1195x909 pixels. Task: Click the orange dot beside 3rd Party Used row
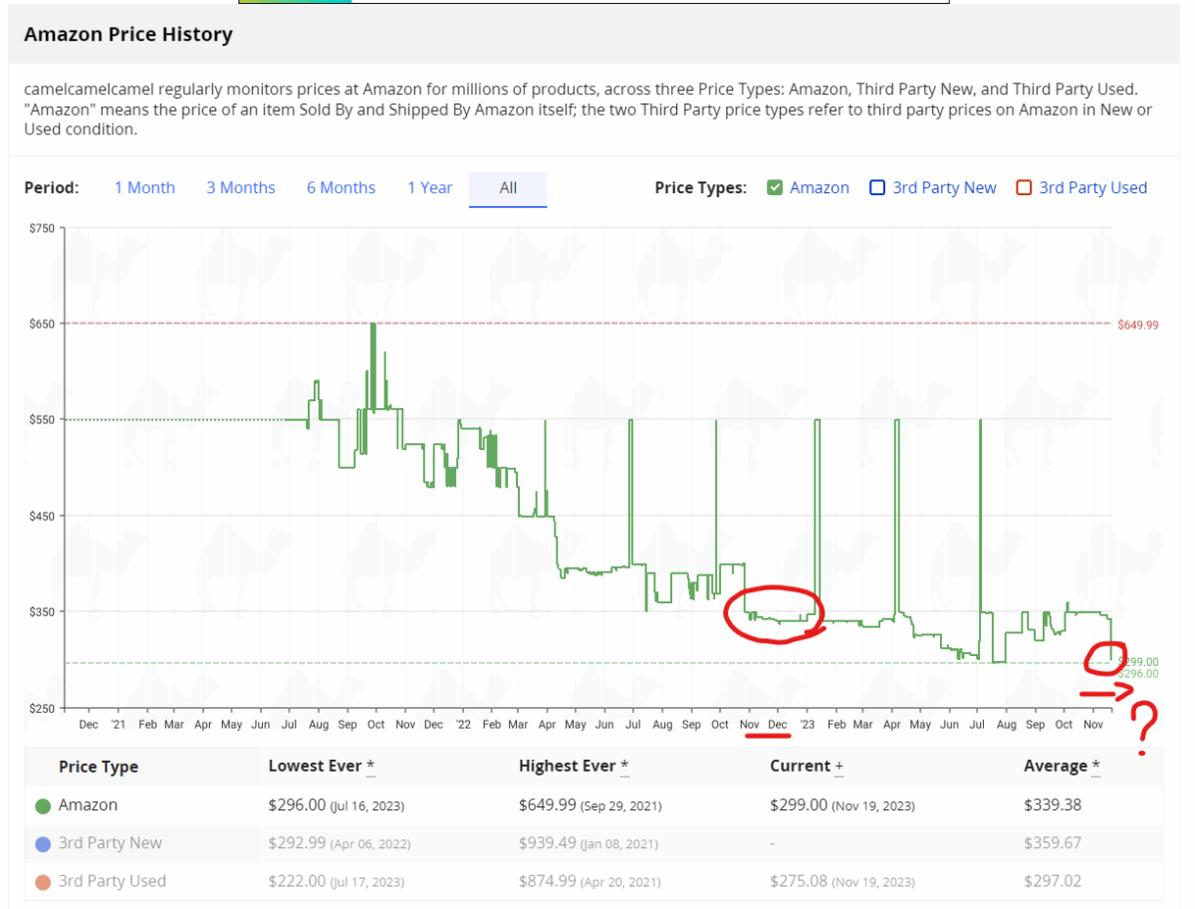click(x=43, y=882)
